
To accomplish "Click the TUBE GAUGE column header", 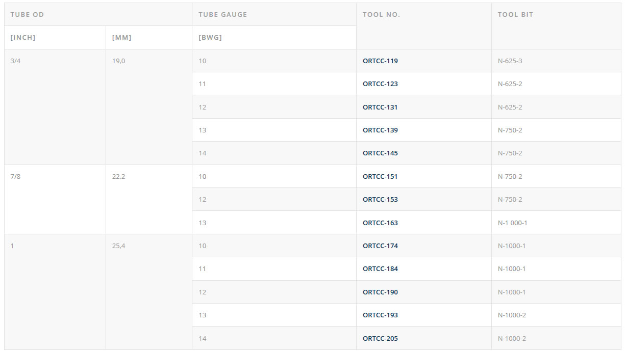I will [x=222, y=15].
